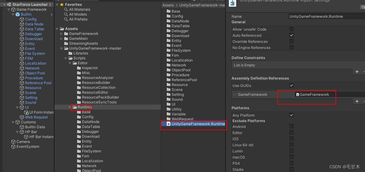Enable Override References checkbox

(x=292, y=41)
